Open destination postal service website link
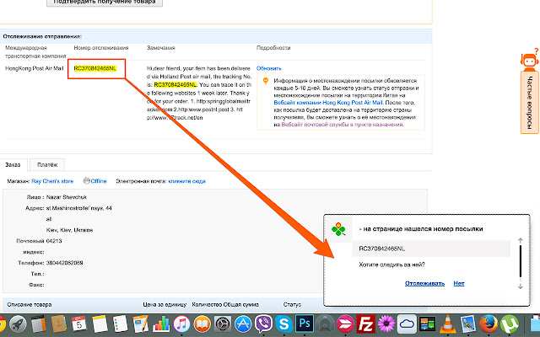 click(x=343, y=125)
